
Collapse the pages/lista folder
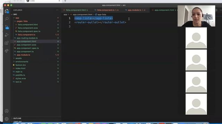pyautogui.click(x=15, y=21)
